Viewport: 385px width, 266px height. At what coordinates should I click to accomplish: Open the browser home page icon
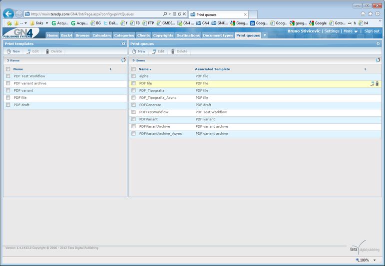(363, 14)
